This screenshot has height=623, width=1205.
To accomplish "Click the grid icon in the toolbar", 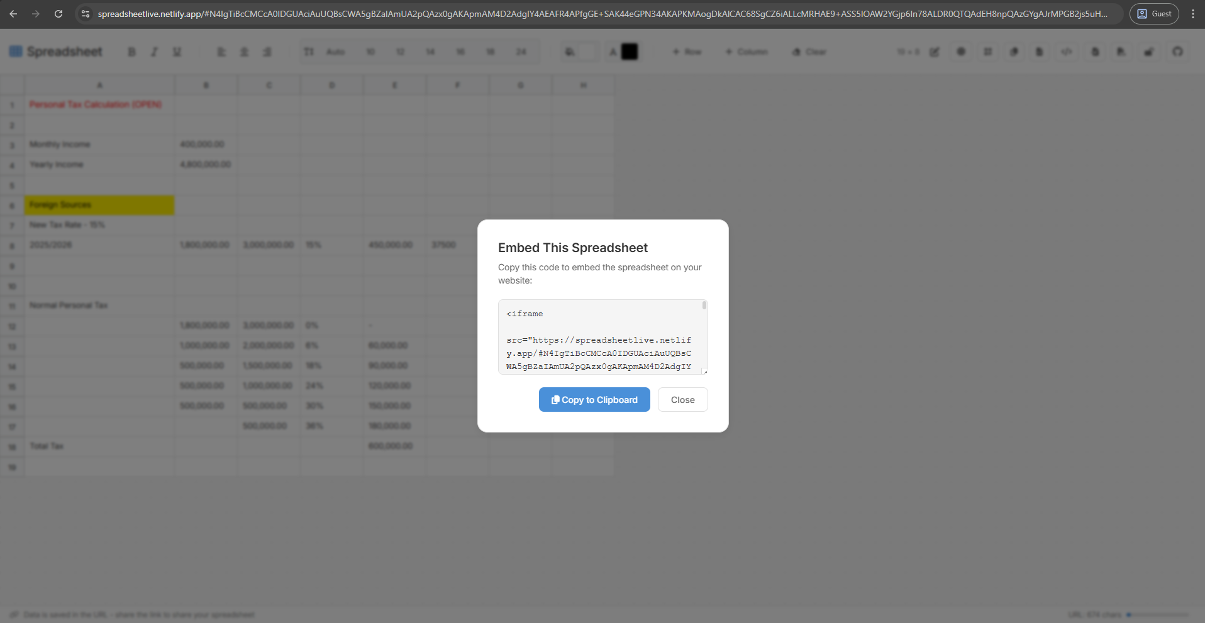I will click(x=988, y=52).
